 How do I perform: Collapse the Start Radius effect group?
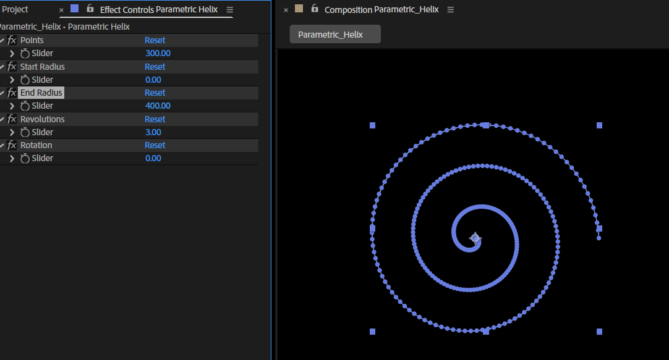point(2,67)
